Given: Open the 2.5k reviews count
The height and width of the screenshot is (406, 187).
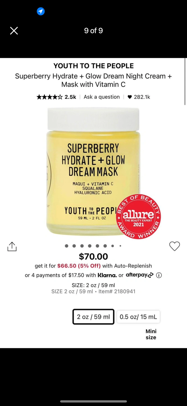Looking at the screenshot, I should tap(70, 97).
